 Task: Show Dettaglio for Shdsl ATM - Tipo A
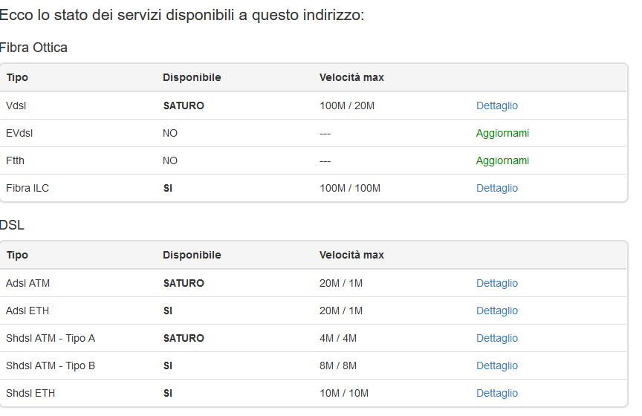(496, 338)
